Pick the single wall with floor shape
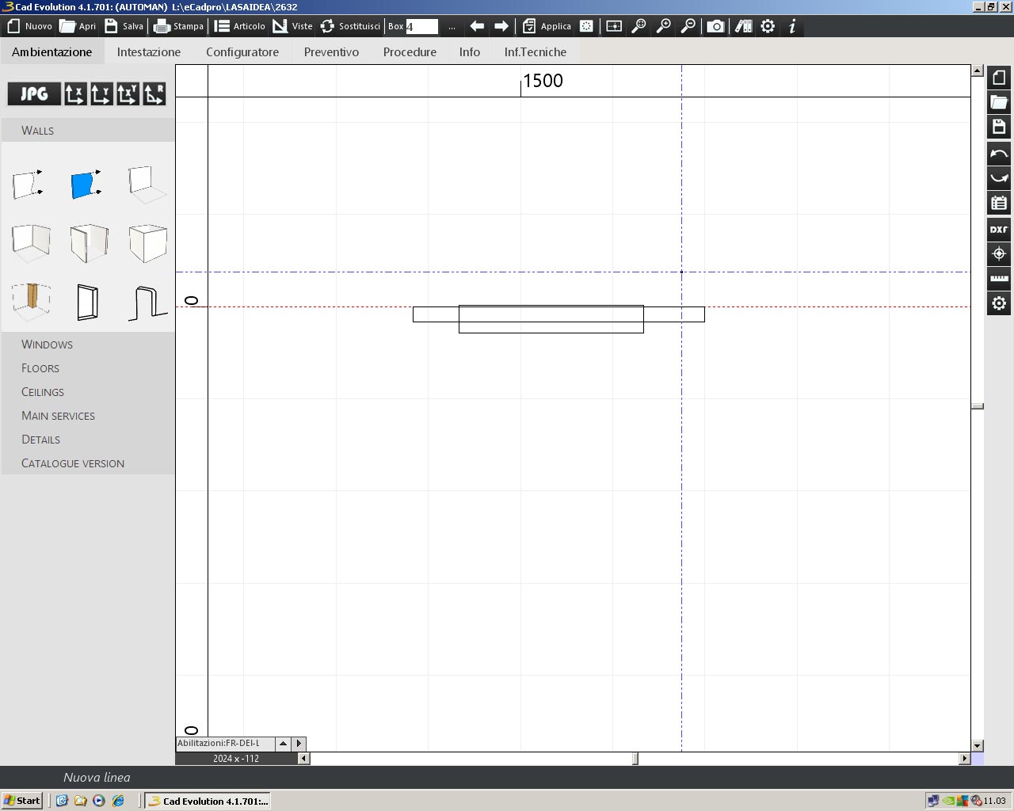The width and height of the screenshot is (1014, 811). point(147,184)
